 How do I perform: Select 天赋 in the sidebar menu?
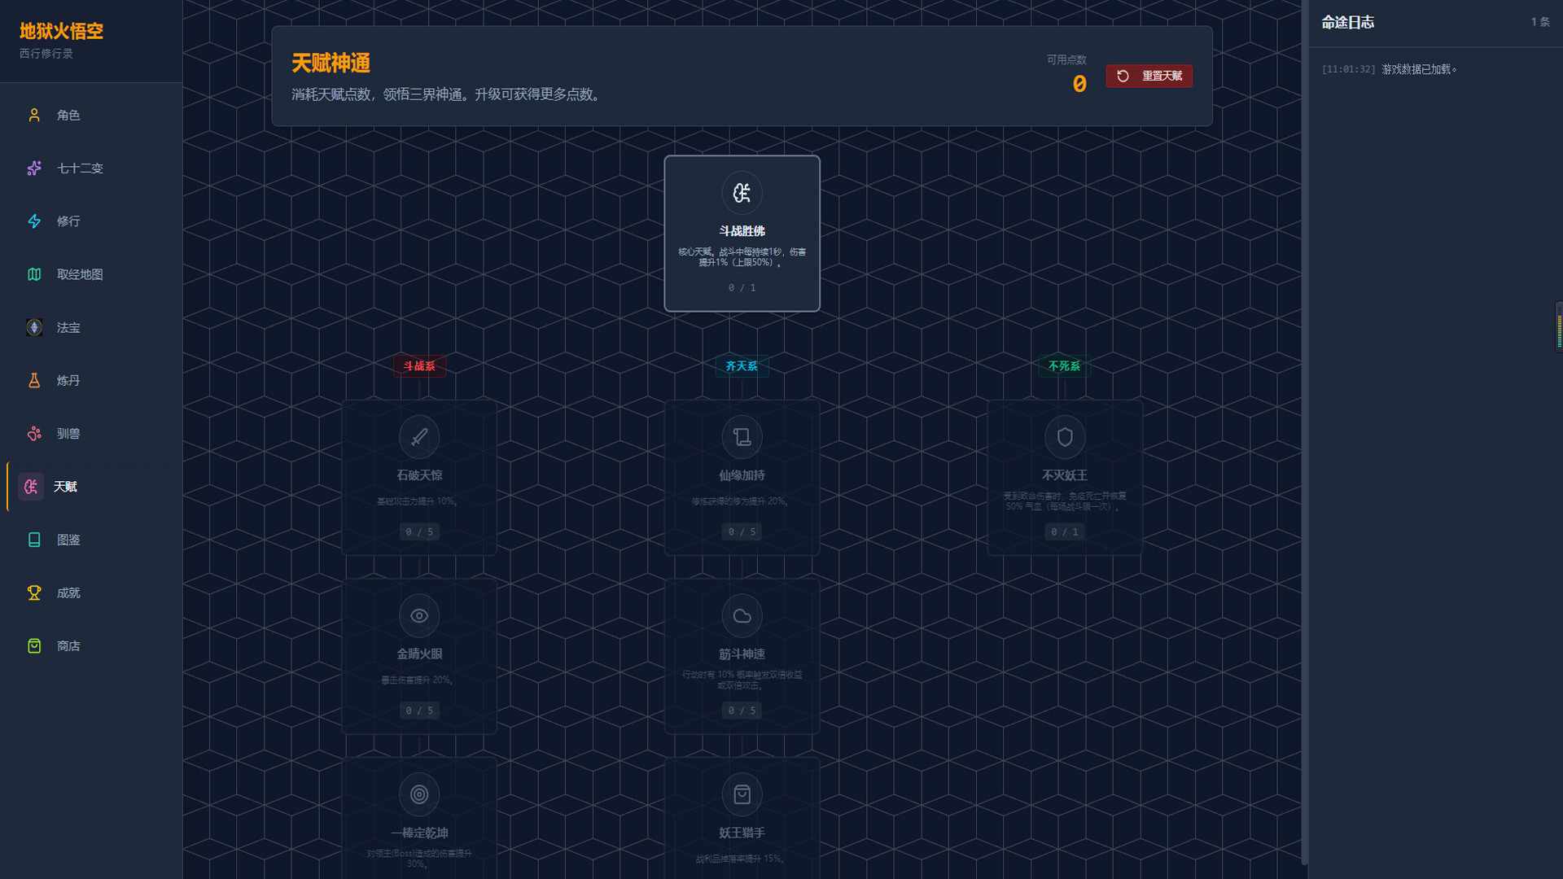click(x=65, y=486)
